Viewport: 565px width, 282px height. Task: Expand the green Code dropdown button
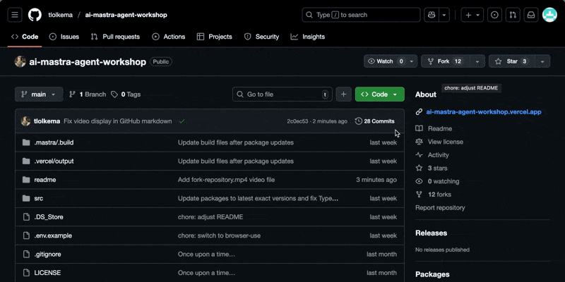[x=380, y=94]
